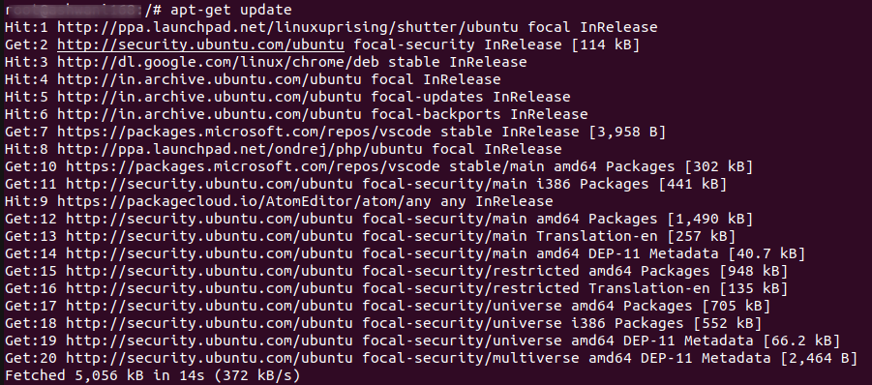Click the Get:17 universe amd64 Packages line
The height and width of the screenshot is (385, 872).
coord(388,306)
